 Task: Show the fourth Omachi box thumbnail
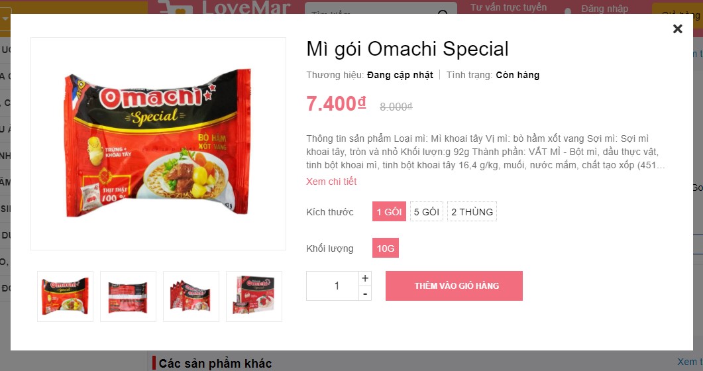coord(254,296)
